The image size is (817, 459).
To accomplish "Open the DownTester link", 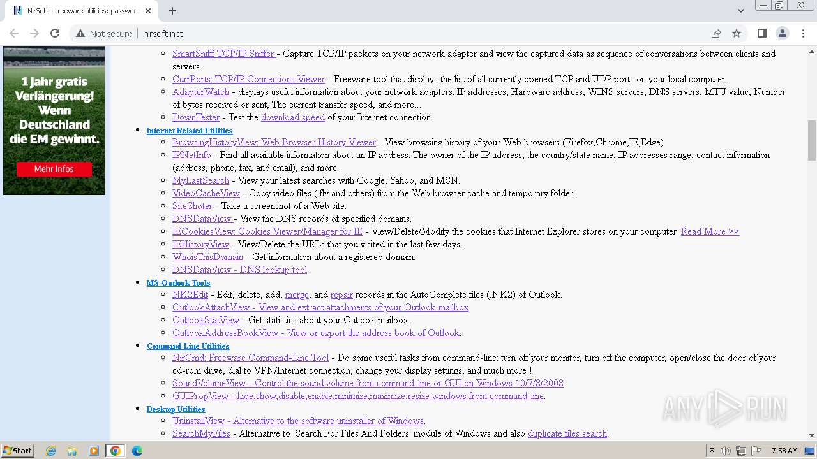I will pos(196,117).
